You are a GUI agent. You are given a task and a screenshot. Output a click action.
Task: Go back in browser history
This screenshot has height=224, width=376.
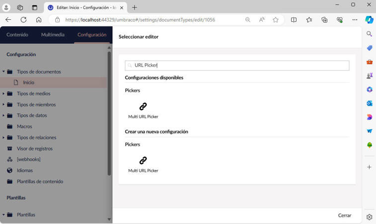[x=8, y=20]
